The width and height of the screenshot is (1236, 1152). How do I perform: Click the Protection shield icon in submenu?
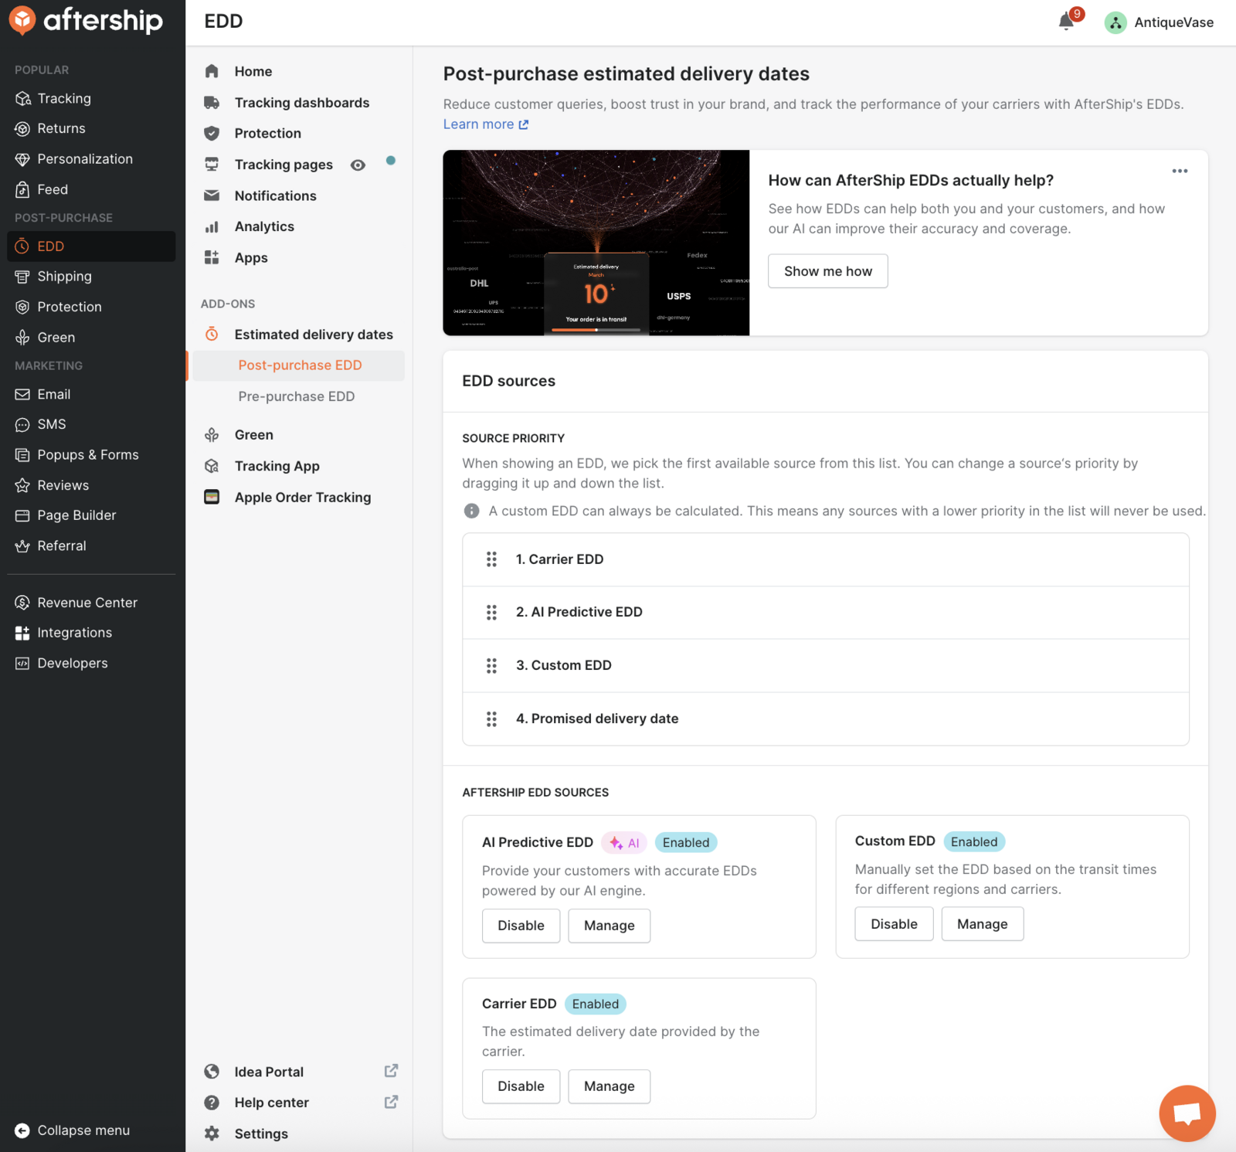tap(212, 133)
